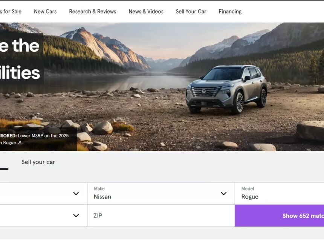The width and height of the screenshot is (324, 247).
Task: Switch to the Sell your car tab
Action: 38,162
